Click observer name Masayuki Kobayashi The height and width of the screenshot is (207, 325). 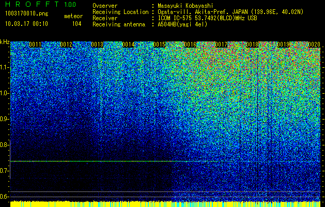tap(185, 6)
